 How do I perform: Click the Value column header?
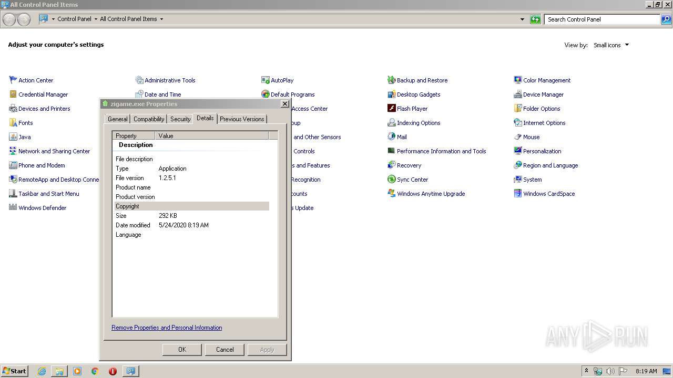tap(212, 135)
